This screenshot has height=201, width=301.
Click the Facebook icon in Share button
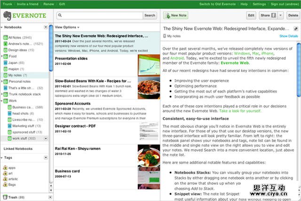coord(273,15)
